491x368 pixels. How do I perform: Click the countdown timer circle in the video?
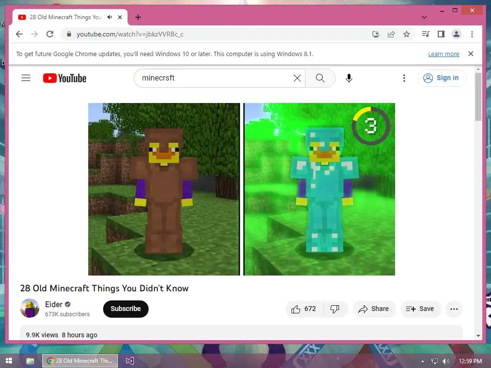point(371,126)
